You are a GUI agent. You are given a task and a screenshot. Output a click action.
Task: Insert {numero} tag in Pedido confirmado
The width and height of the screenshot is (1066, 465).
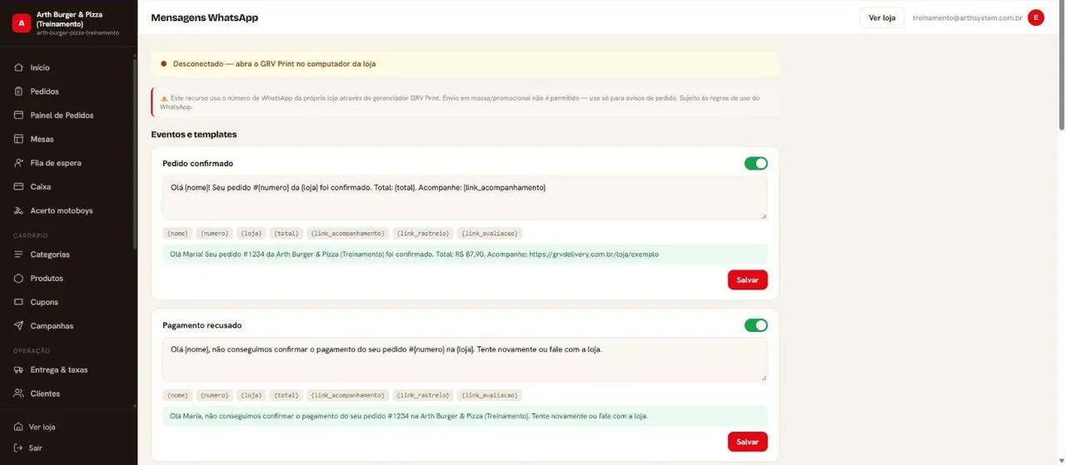(x=214, y=234)
